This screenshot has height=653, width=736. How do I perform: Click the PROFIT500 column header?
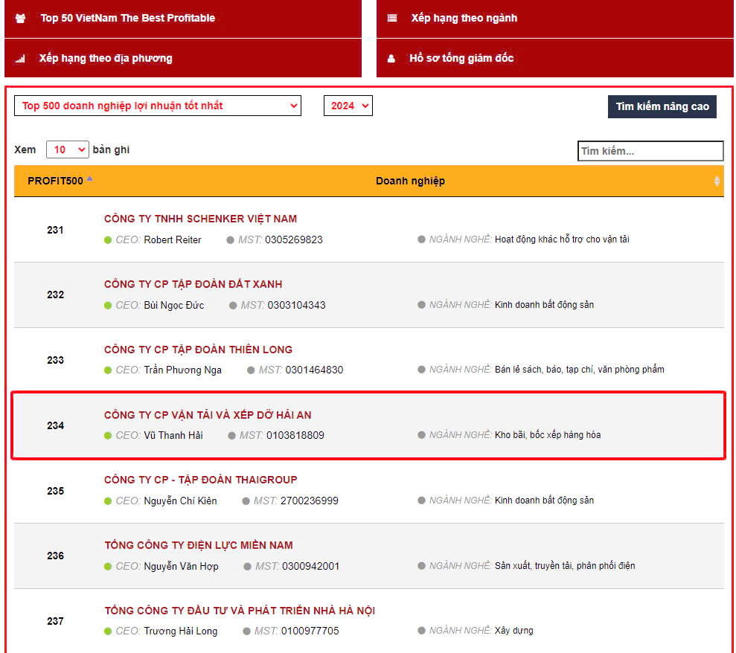(x=55, y=181)
